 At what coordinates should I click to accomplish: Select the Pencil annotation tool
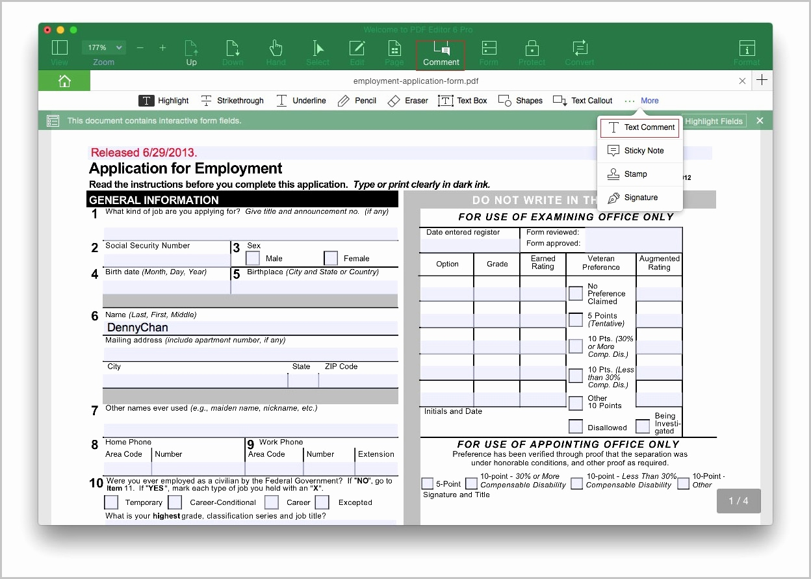357,100
